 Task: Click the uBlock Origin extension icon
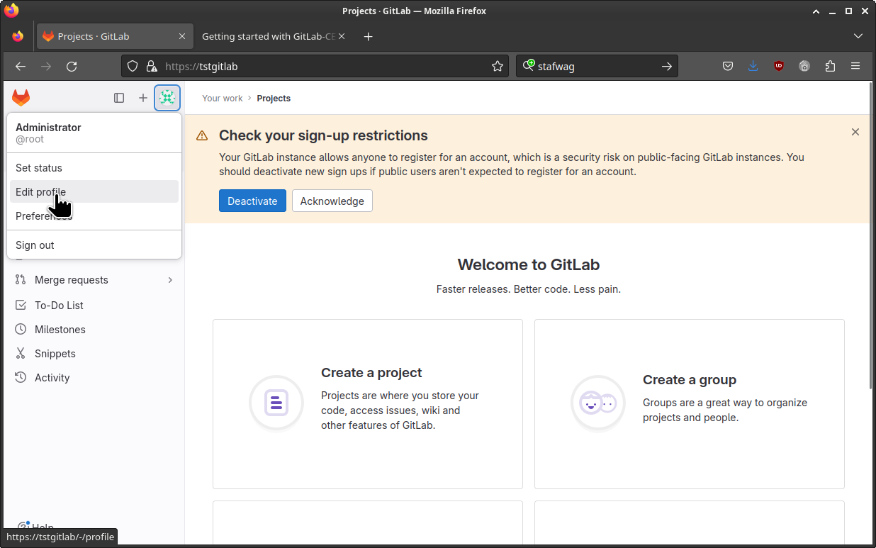point(779,66)
